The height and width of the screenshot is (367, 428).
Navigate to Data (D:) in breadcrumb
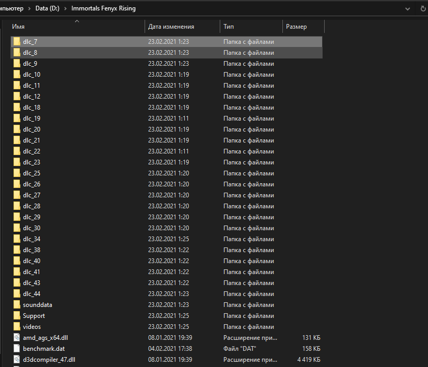48,8
